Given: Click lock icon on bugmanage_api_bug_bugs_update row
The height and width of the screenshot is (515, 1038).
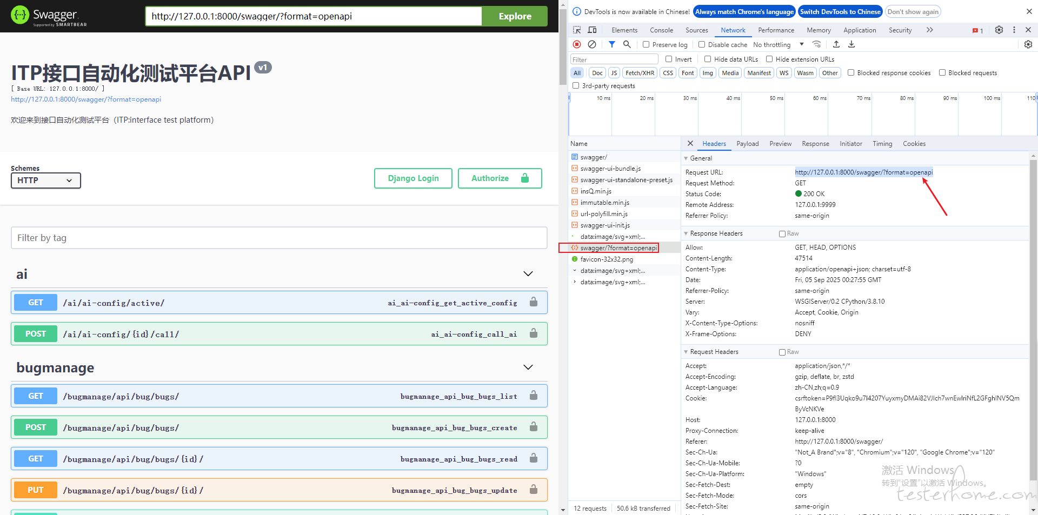Looking at the screenshot, I should 534,490.
